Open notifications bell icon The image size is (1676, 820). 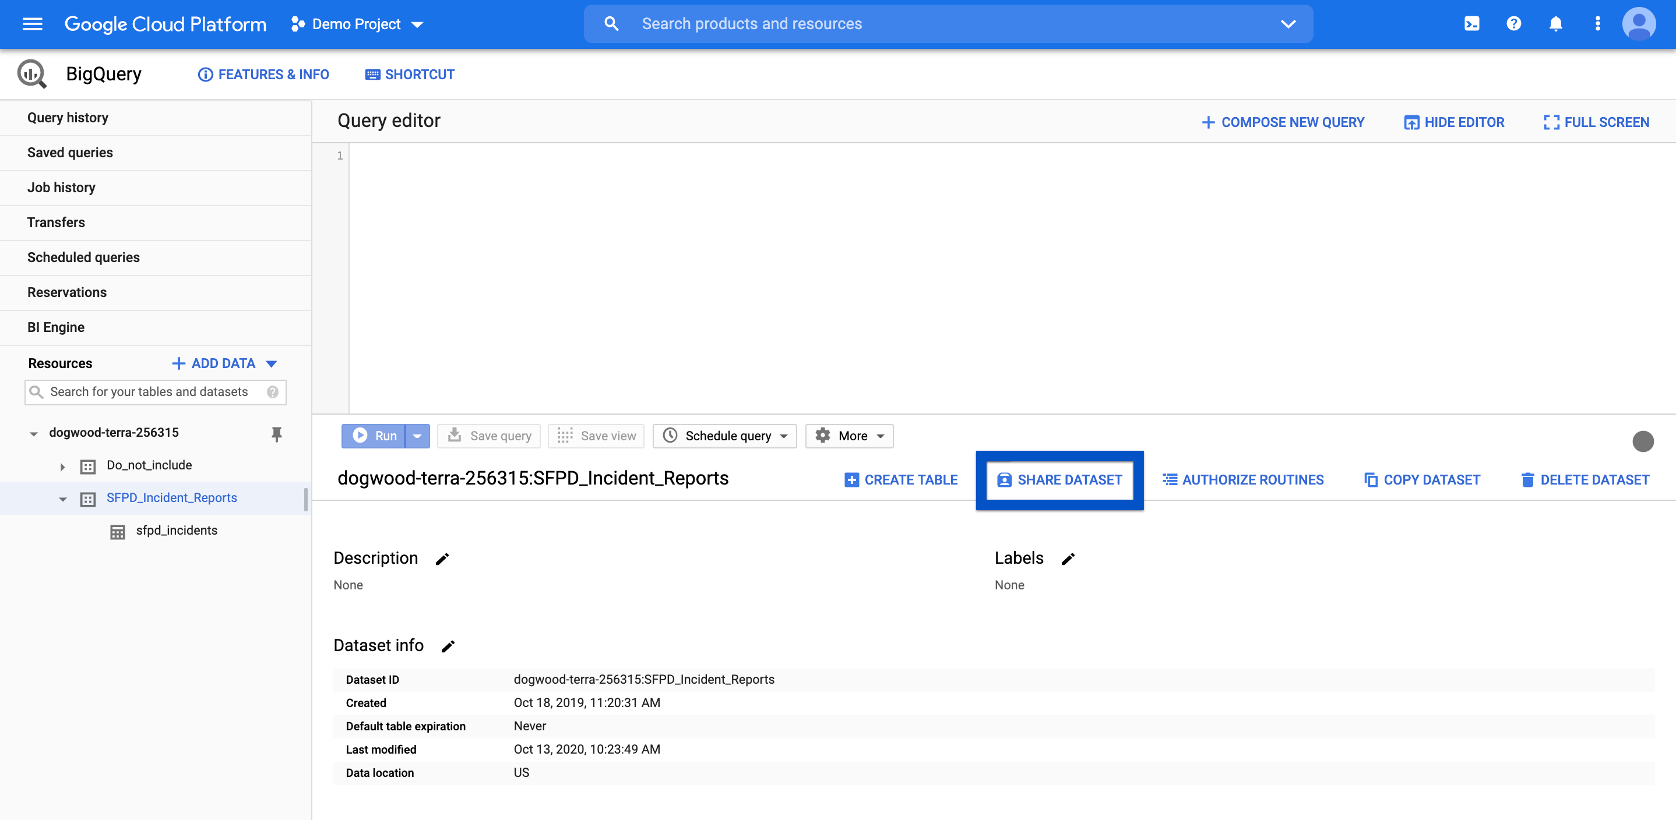pyautogui.click(x=1555, y=24)
